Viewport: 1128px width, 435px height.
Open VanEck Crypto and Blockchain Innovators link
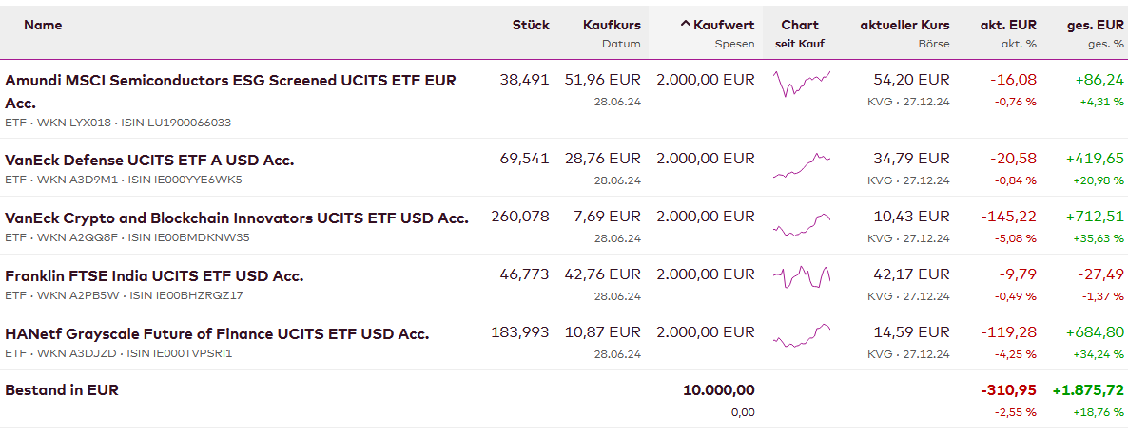(237, 217)
